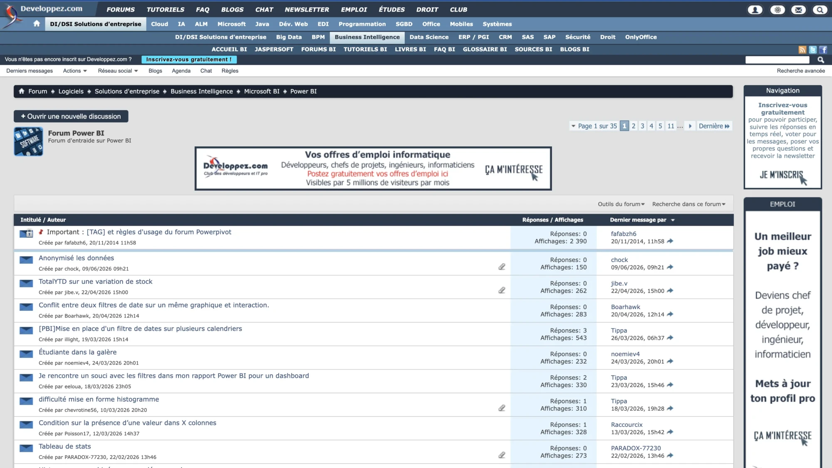Screen dimensions: 832x468
Task: Expand the Actions dropdown menu
Action: [x=75, y=71]
